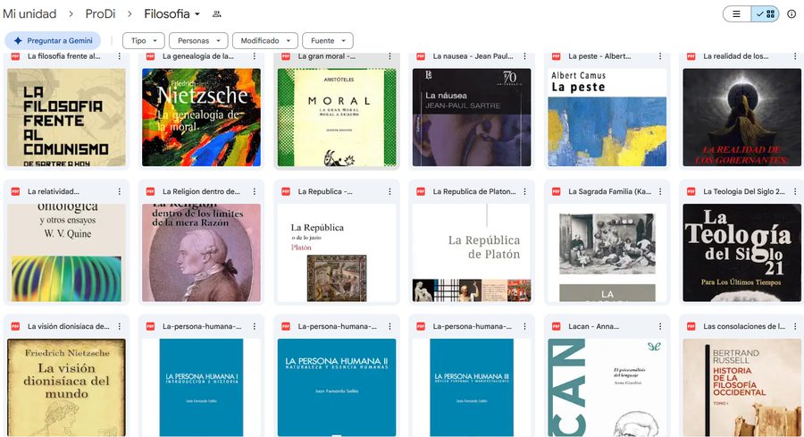The image size is (804, 437).
Task: Open the Fuente filter dropdown
Action: pos(328,40)
